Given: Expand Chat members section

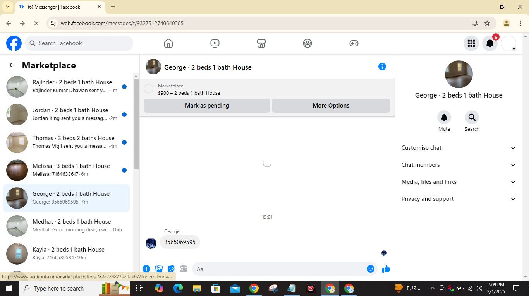Looking at the screenshot, I should coord(459,165).
